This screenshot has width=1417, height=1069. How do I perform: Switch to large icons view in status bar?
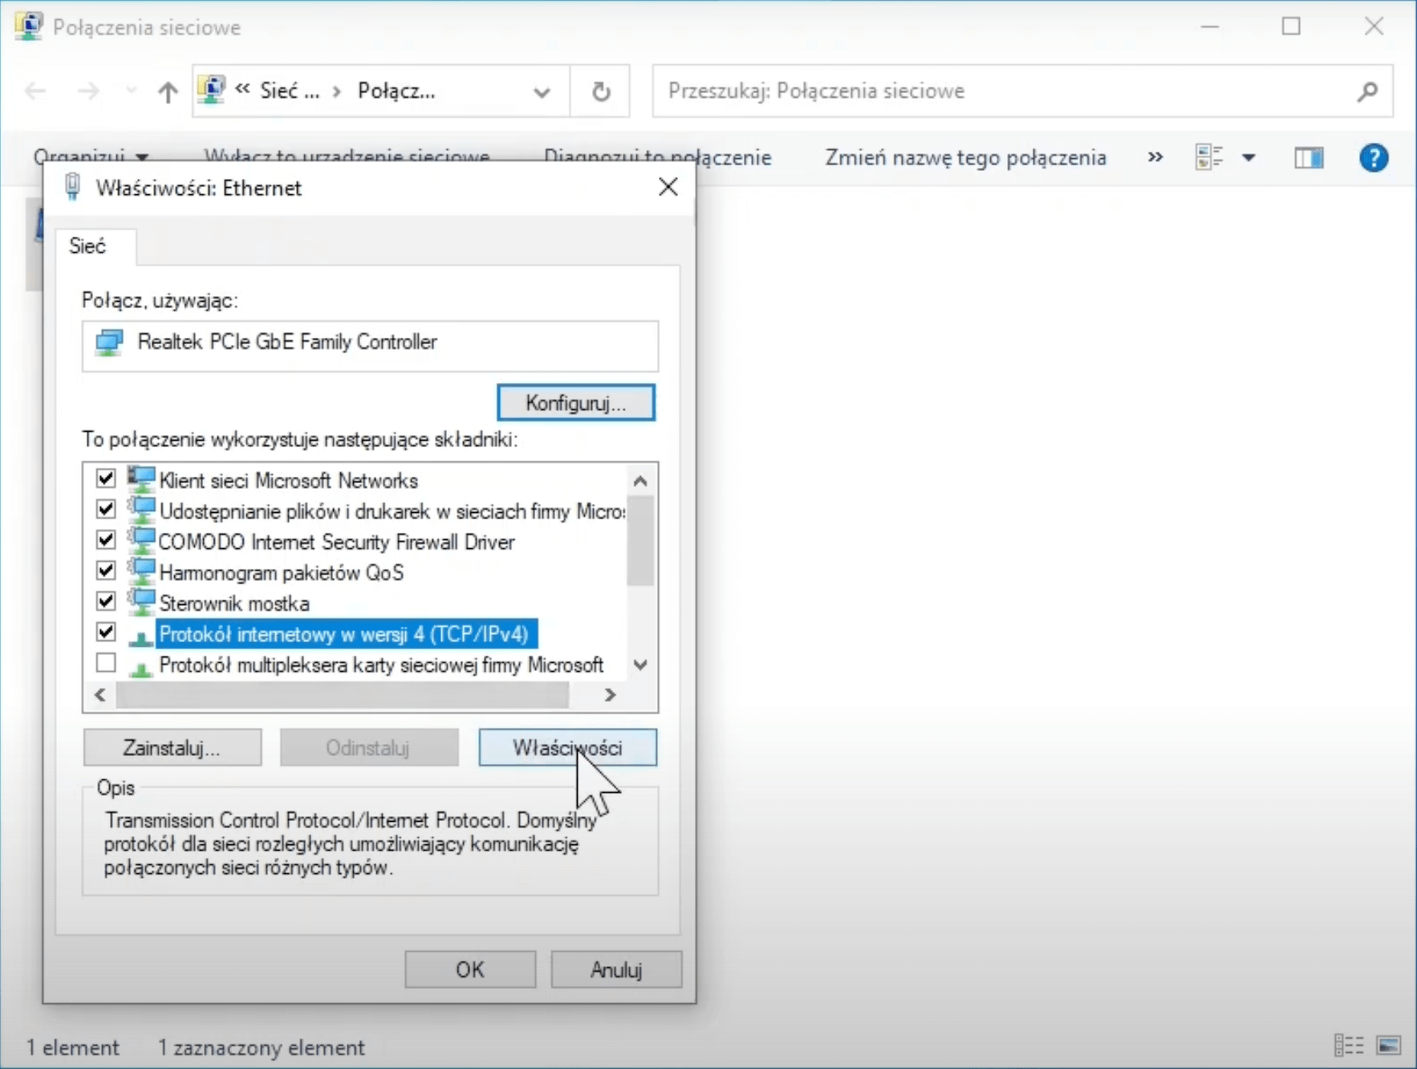pos(1389,1046)
